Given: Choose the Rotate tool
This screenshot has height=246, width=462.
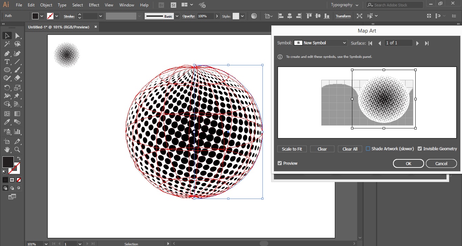Looking at the screenshot, I should (x=7, y=88).
